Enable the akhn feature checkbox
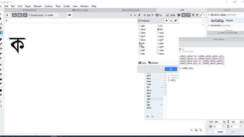This screenshot has width=244, height=137. point(140,33)
